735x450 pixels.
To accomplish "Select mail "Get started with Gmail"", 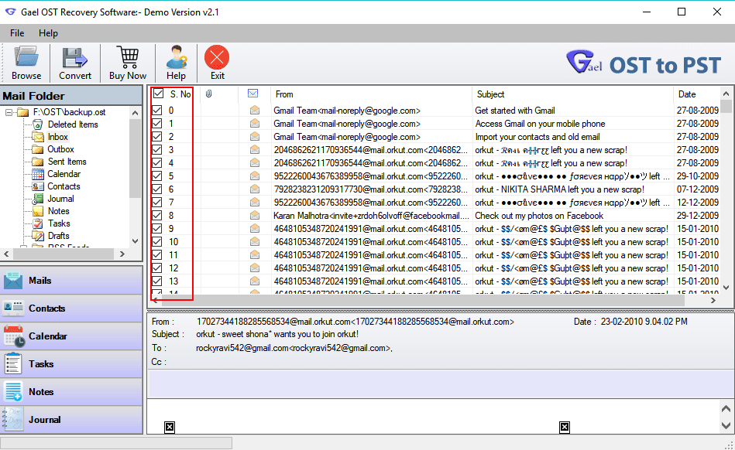I will coord(515,111).
